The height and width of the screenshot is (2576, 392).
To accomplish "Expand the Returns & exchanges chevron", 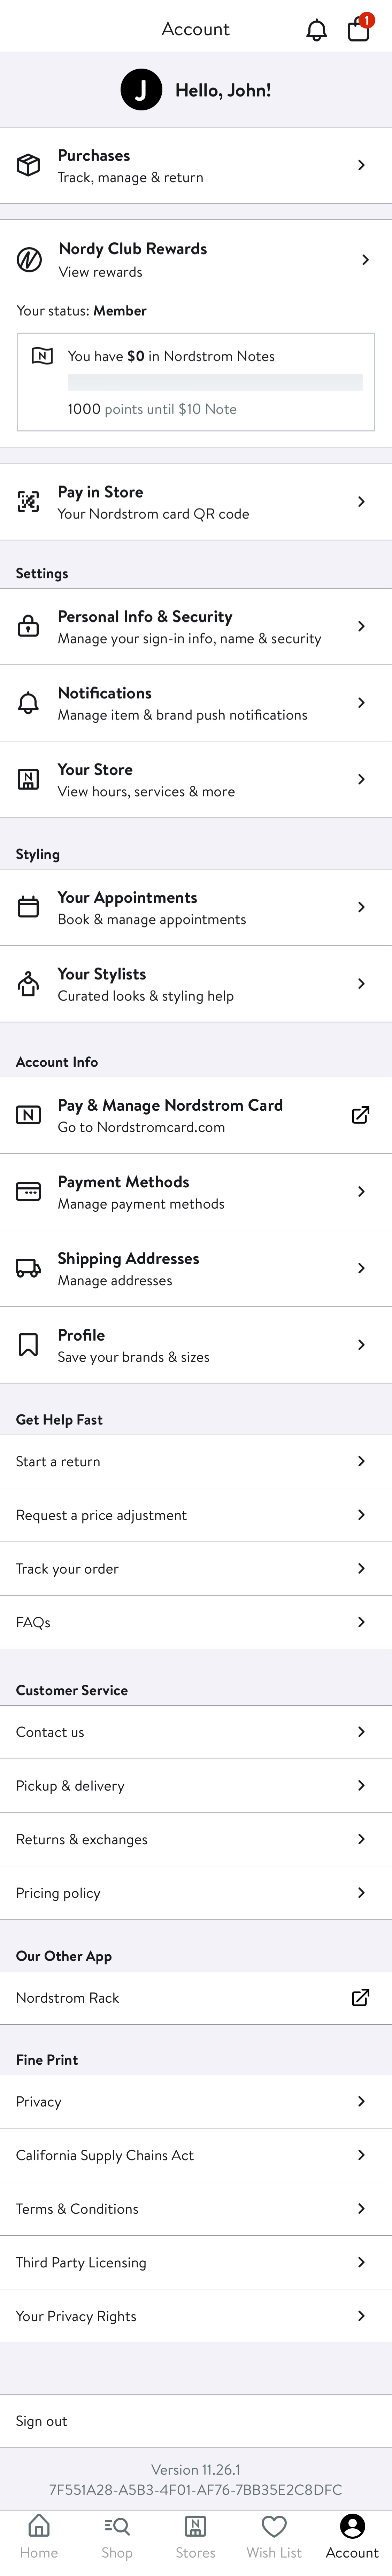I will pyautogui.click(x=362, y=1839).
